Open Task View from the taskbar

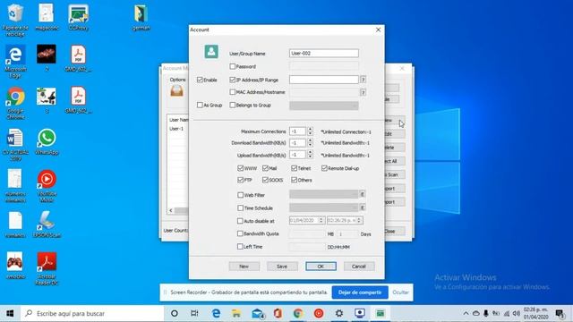pos(194,313)
